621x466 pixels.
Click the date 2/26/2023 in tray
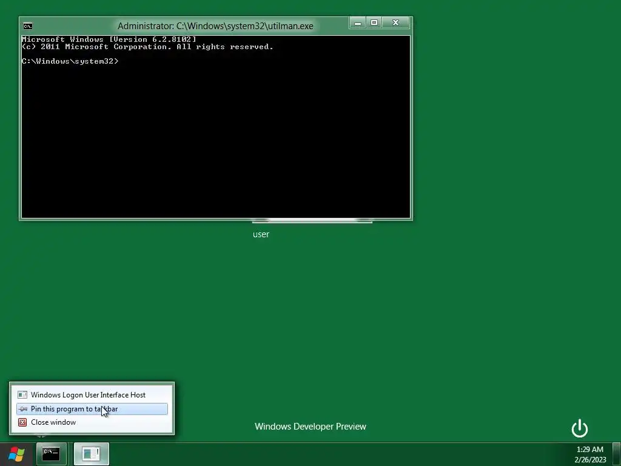[590, 460]
